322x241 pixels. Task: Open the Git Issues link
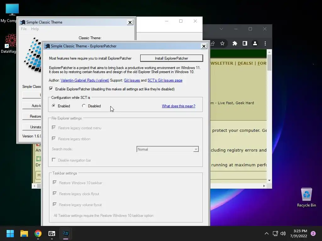tap(132, 80)
